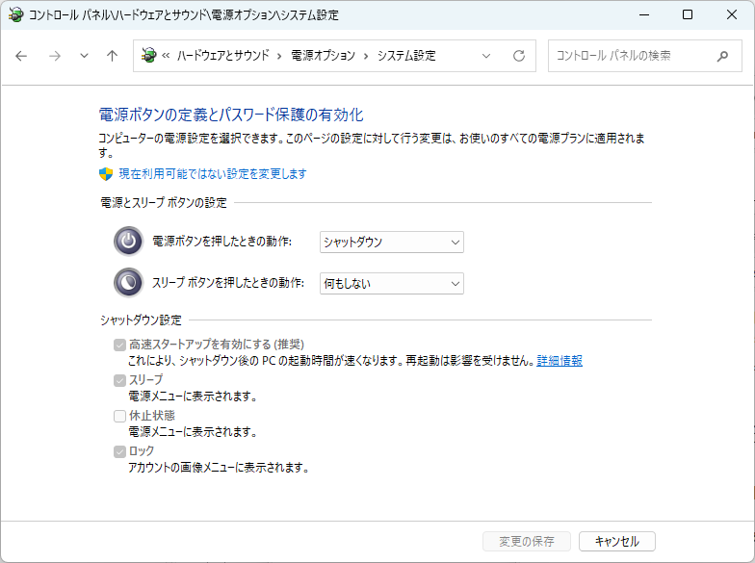The height and width of the screenshot is (563, 755).
Task: Enable the 休止状態 checkbox
Action: coord(119,416)
